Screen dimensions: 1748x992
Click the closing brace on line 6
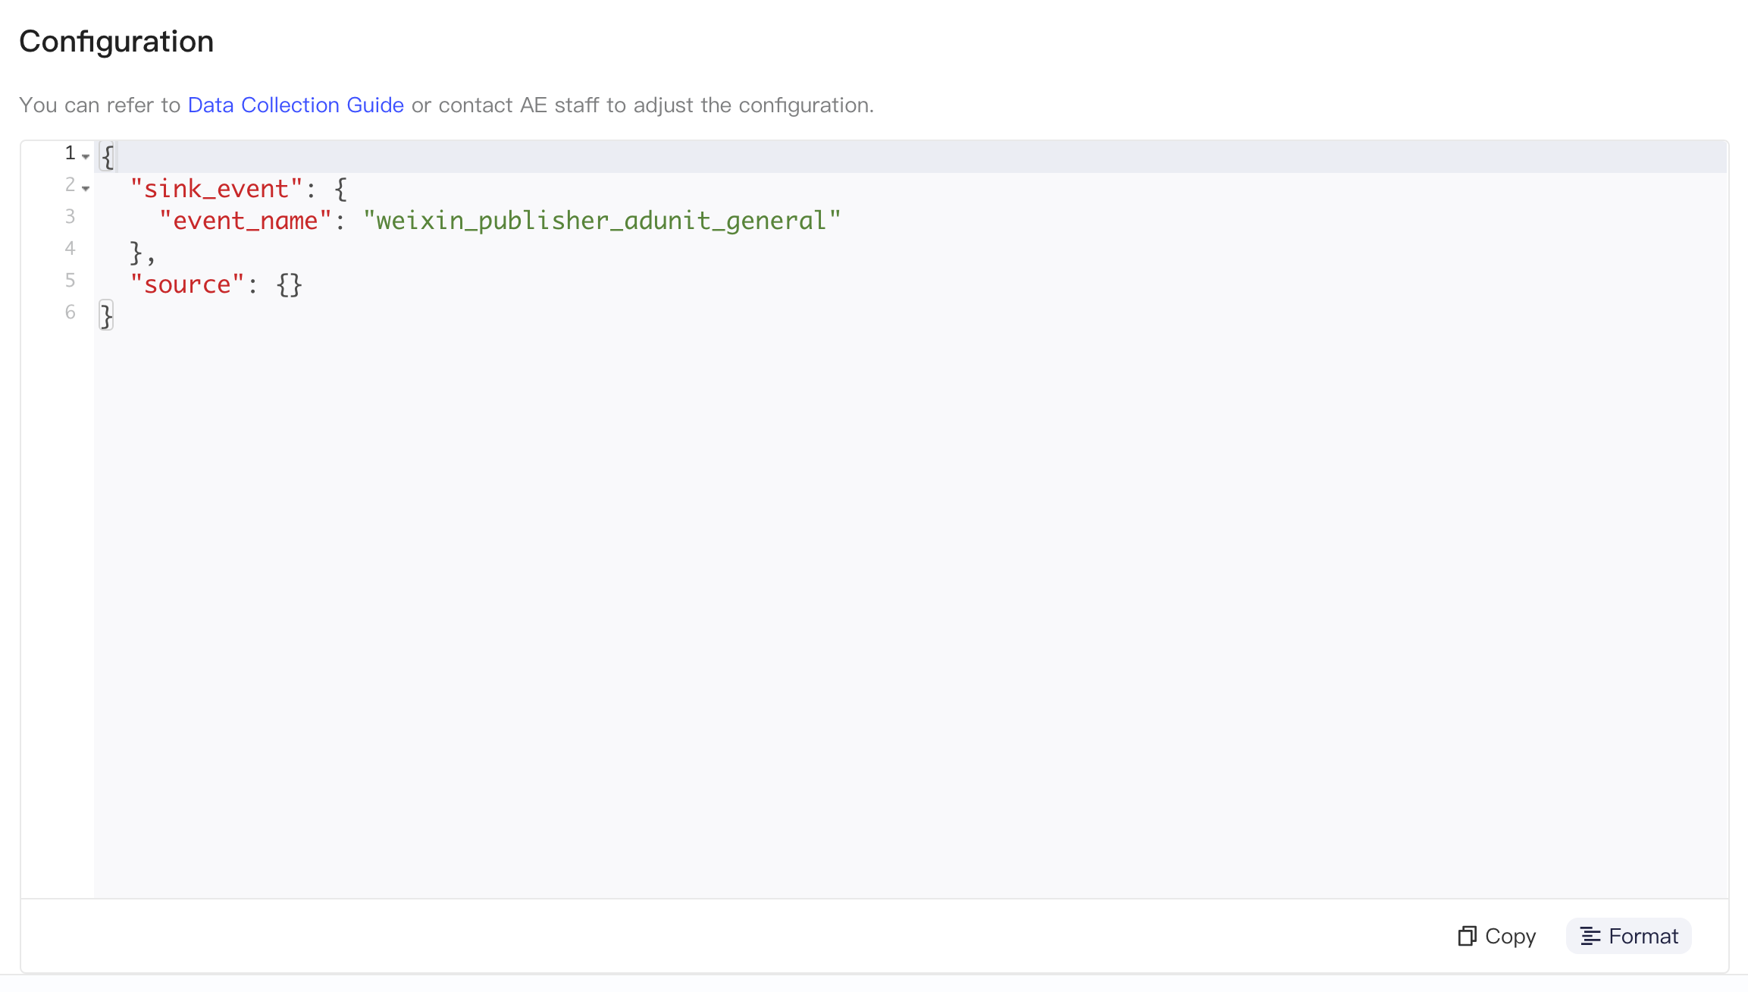(x=106, y=315)
